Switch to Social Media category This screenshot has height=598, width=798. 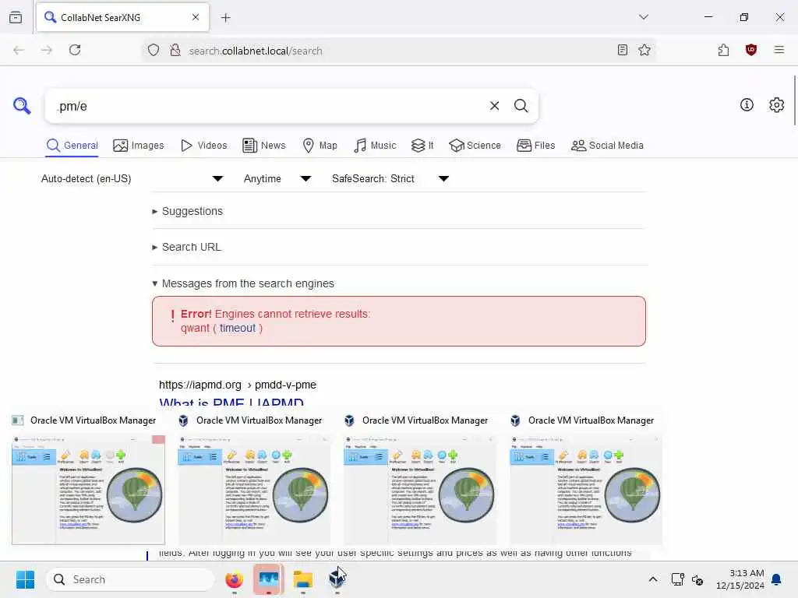tap(607, 146)
